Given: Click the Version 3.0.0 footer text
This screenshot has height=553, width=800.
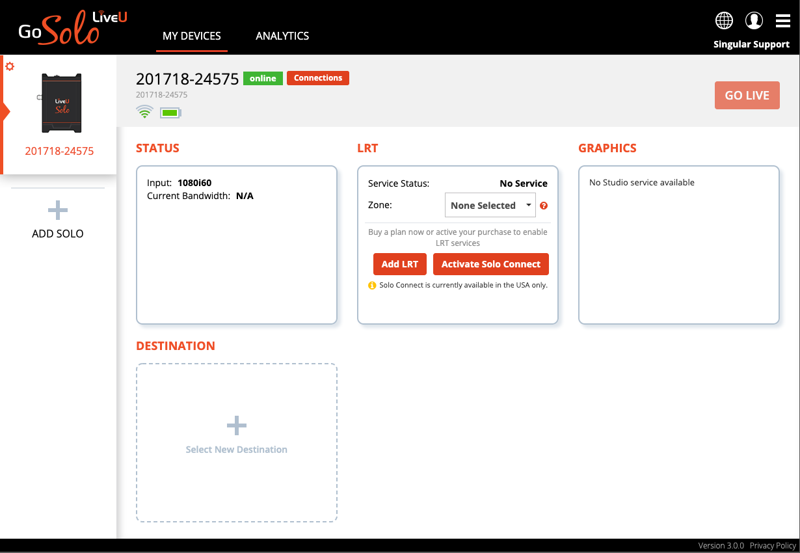Looking at the screenshot, I should pyautogui.click(x=721, y=546).
